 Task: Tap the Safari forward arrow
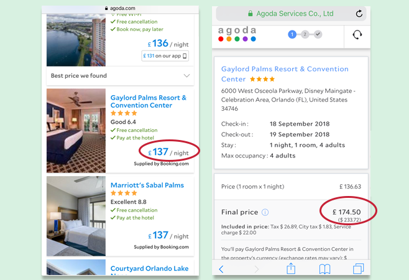coord(257,269)
